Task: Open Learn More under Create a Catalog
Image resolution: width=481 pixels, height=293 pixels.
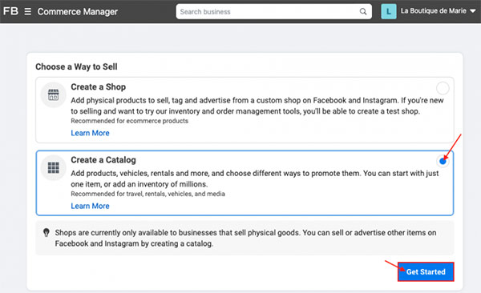Action: coord(90,206)
